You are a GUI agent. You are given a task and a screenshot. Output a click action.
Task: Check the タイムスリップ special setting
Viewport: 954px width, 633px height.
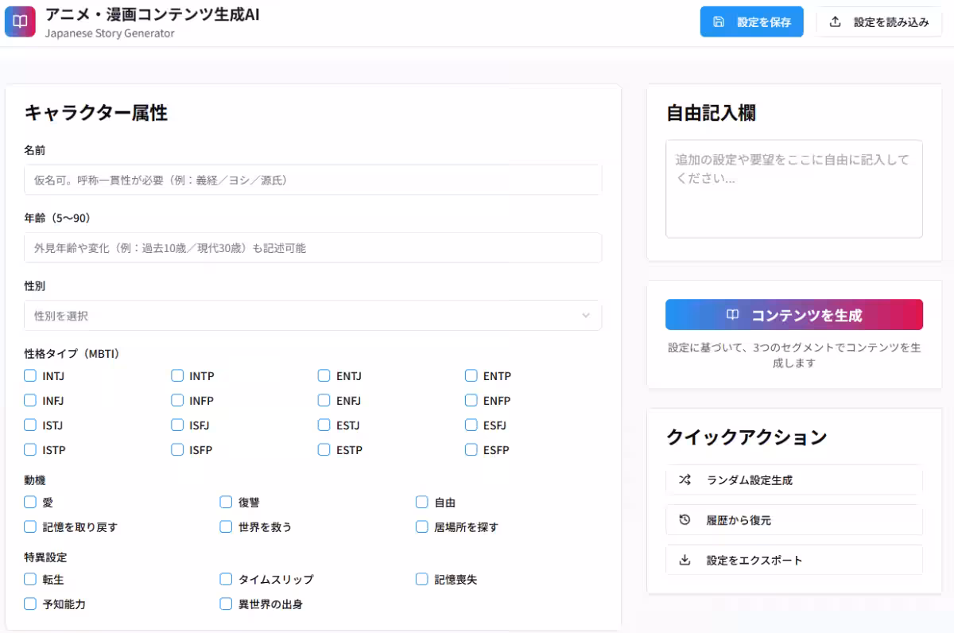click(226, 580)
